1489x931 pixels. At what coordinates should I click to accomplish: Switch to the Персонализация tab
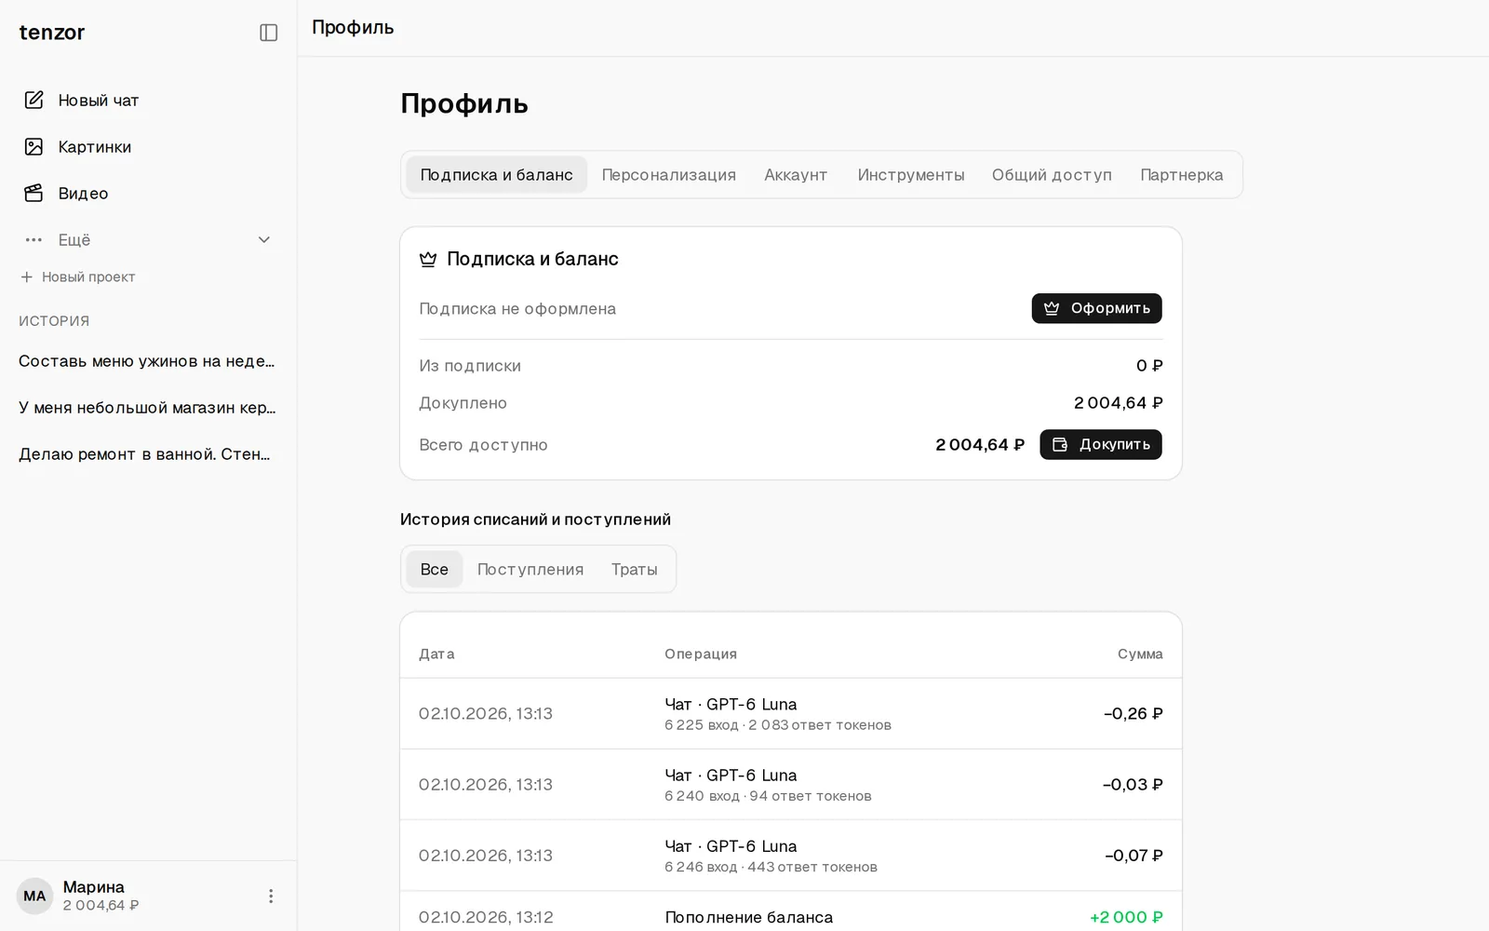click(x=668, y=174)
